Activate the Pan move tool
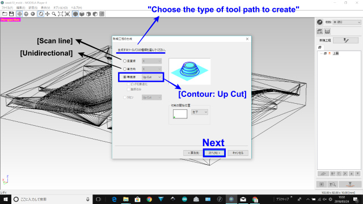The height and width of the screenshot is (204, 363). coord(48,14)
